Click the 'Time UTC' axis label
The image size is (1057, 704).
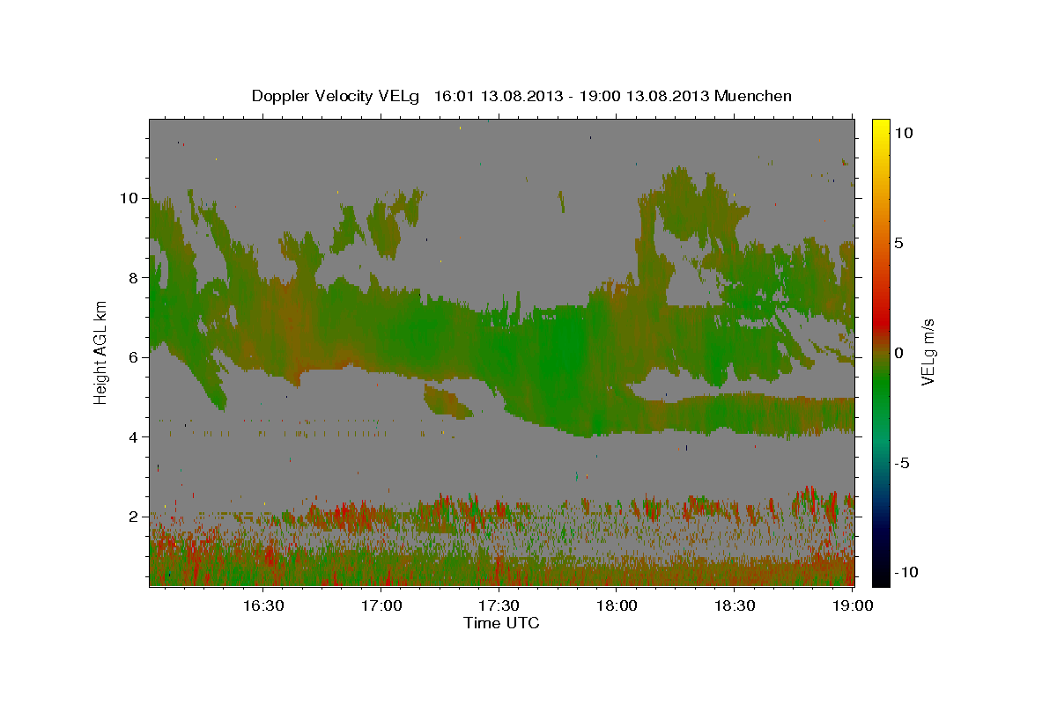(501, 623)
